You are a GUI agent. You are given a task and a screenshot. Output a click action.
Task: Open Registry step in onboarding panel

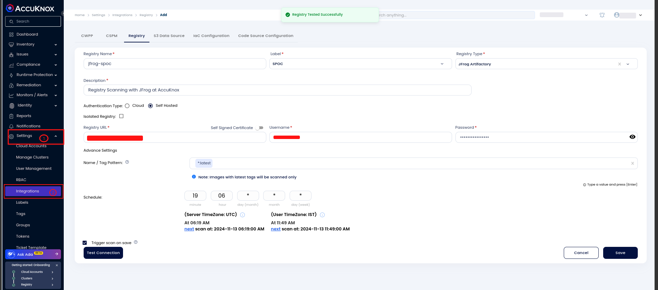click(x=33, y=285)
